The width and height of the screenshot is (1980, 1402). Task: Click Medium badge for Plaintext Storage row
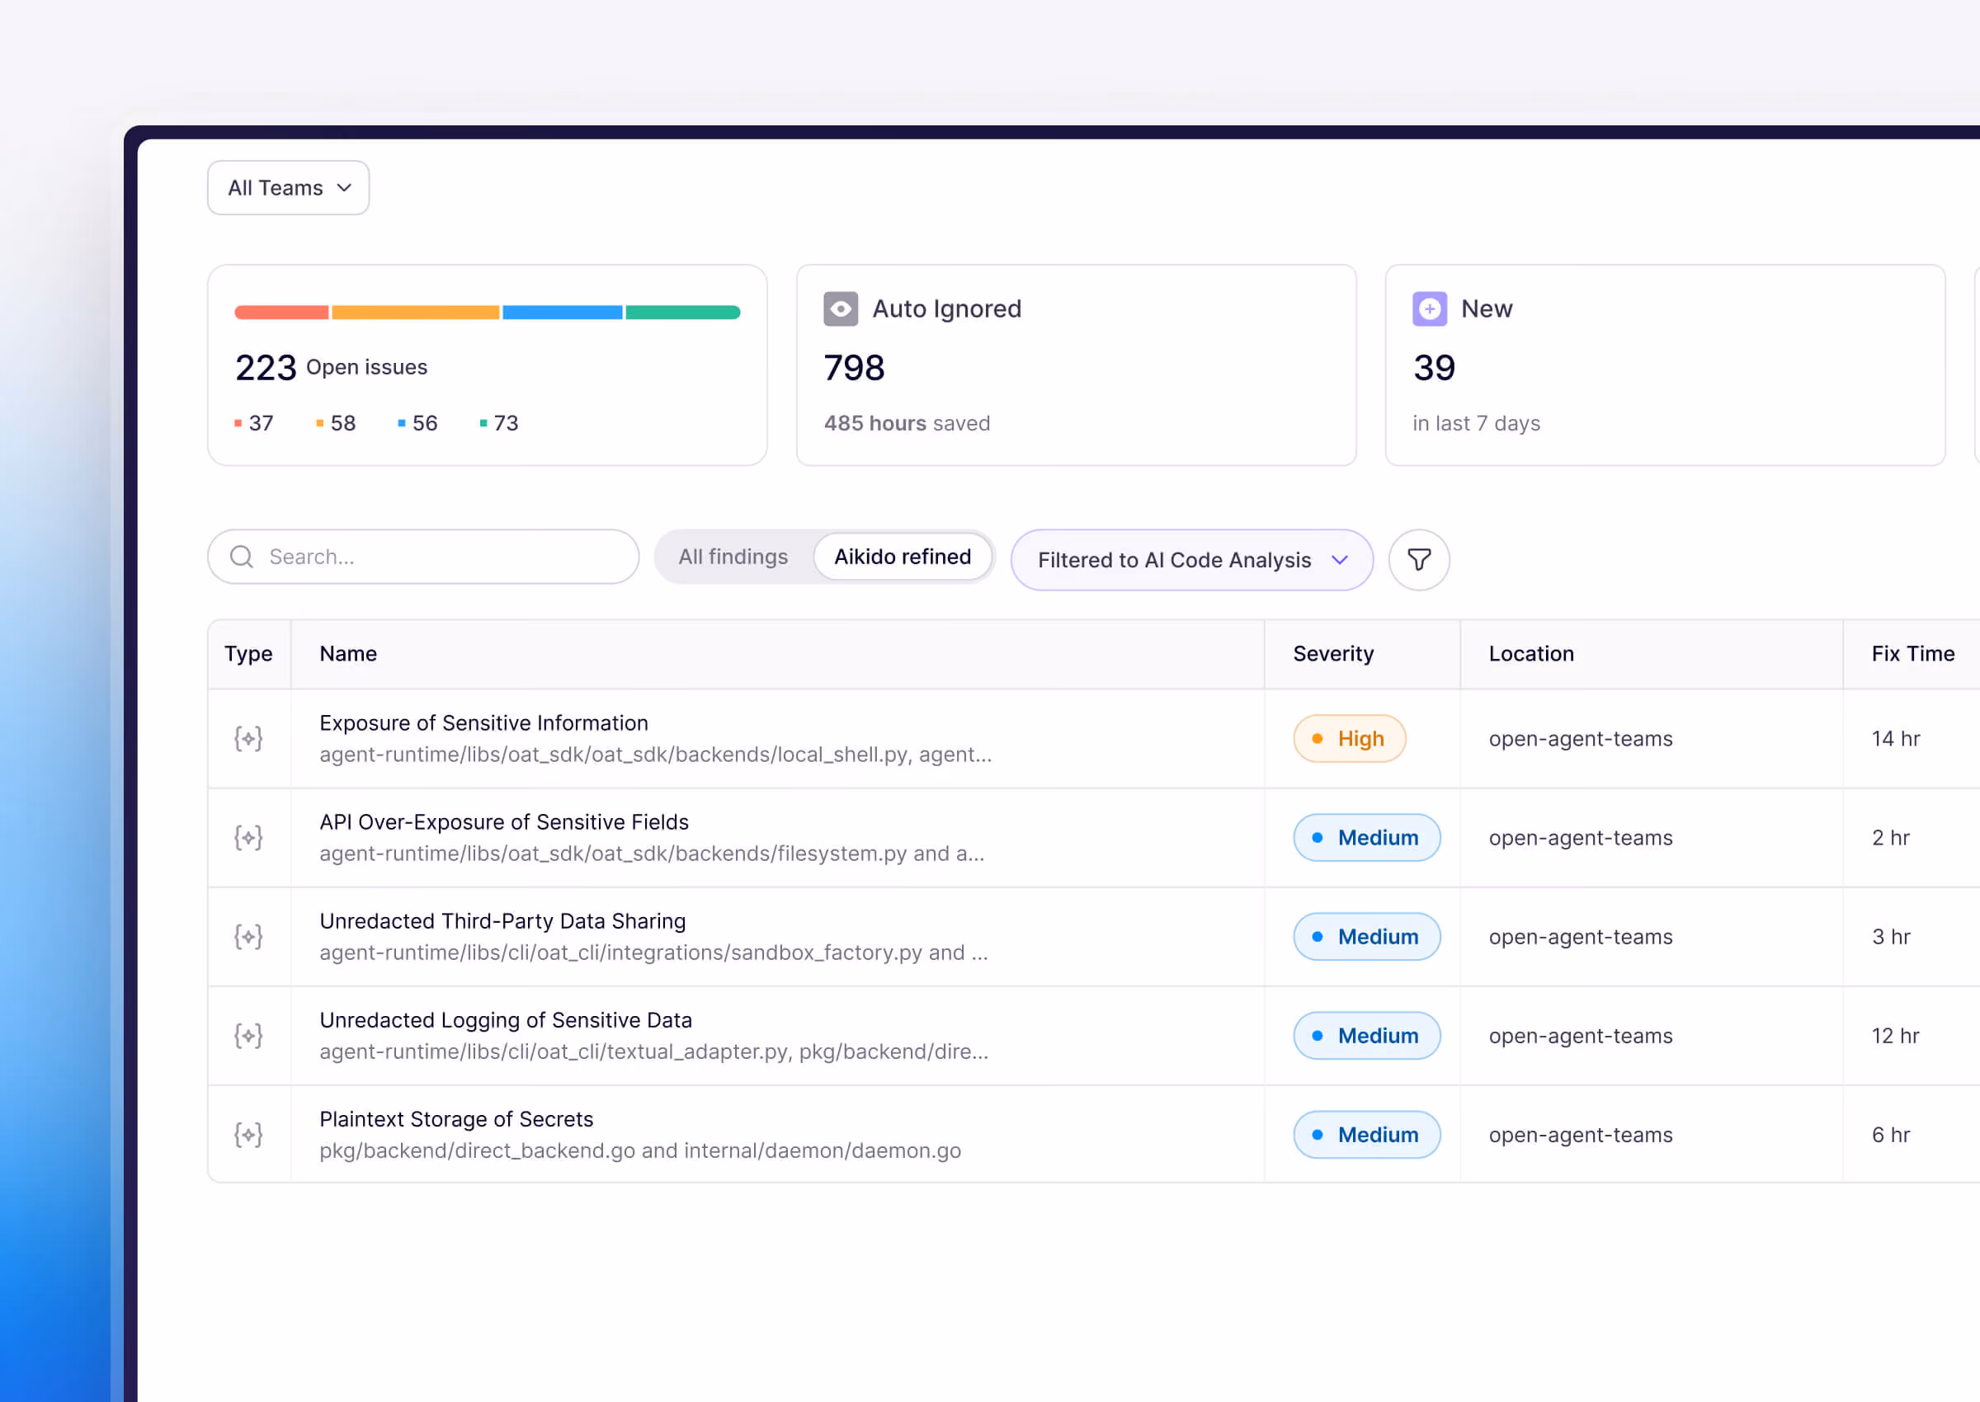(1367, 1134)
